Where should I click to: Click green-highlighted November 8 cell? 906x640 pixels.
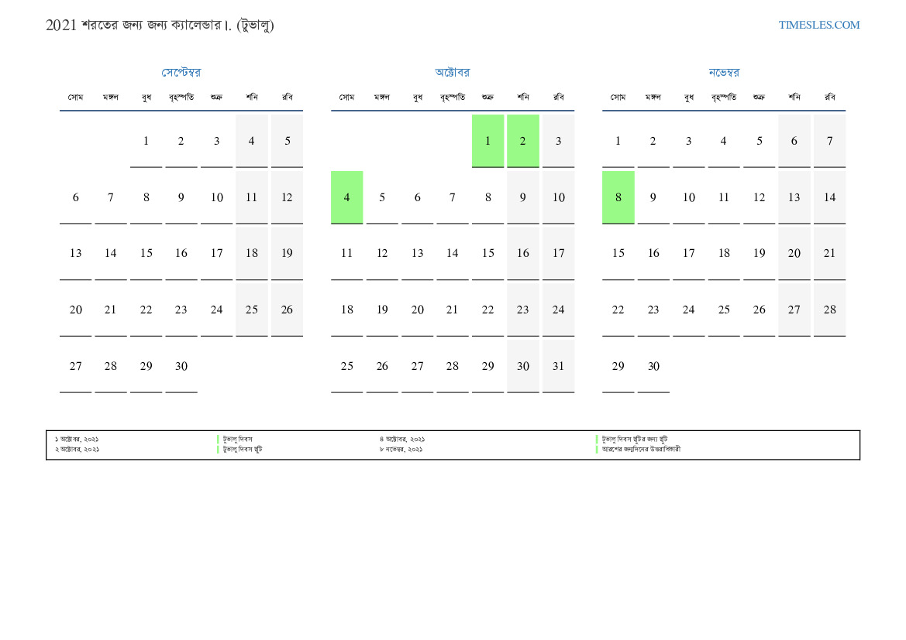coord(618,197)
